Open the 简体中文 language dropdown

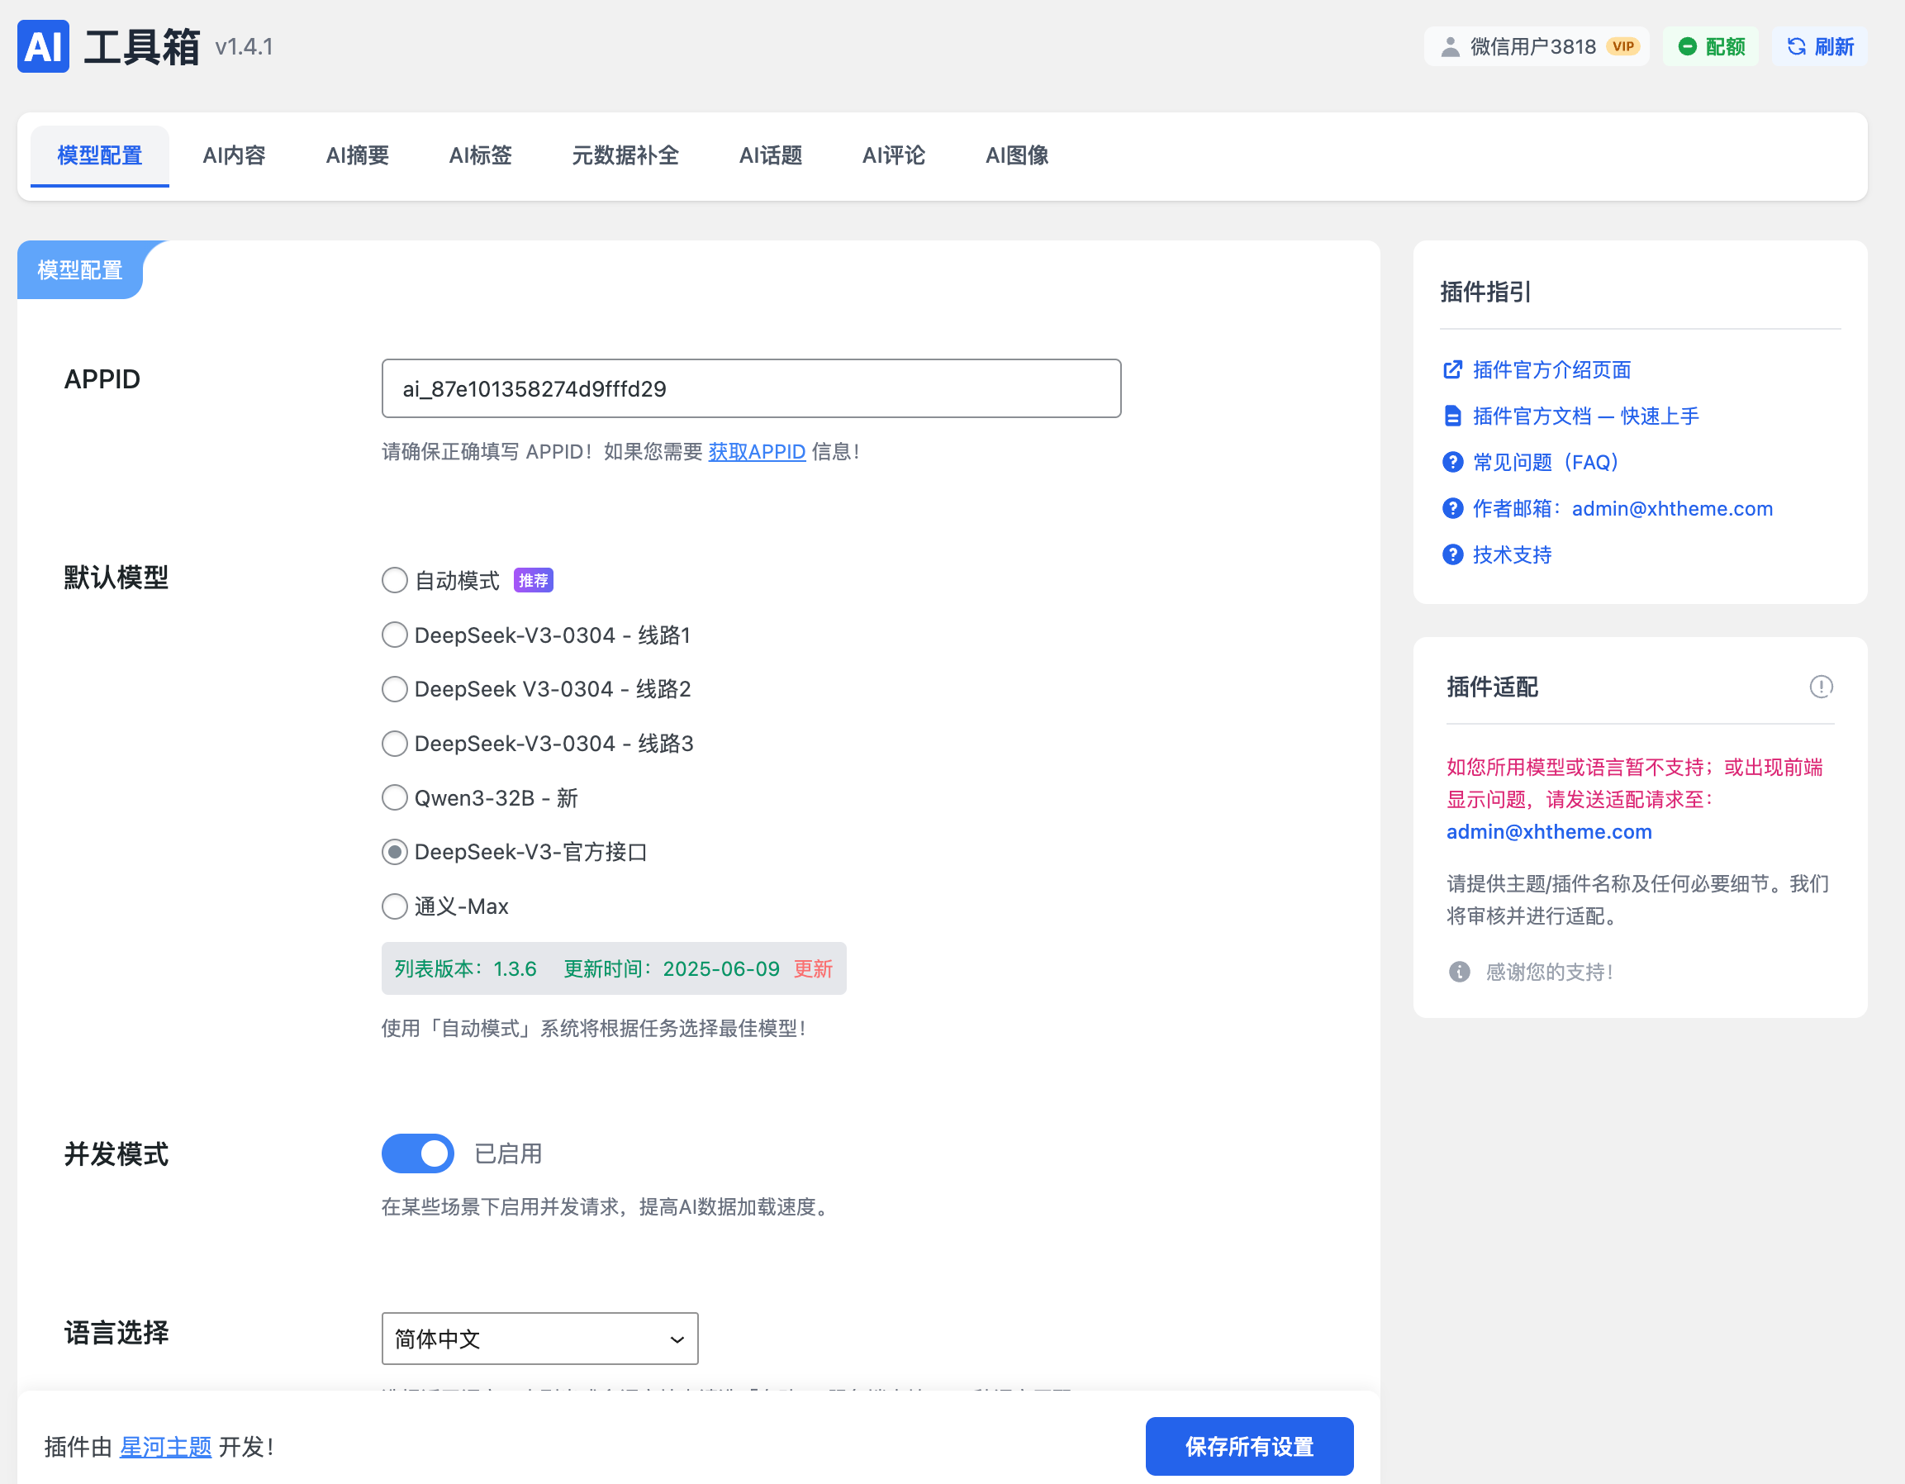pos(540,1339)
